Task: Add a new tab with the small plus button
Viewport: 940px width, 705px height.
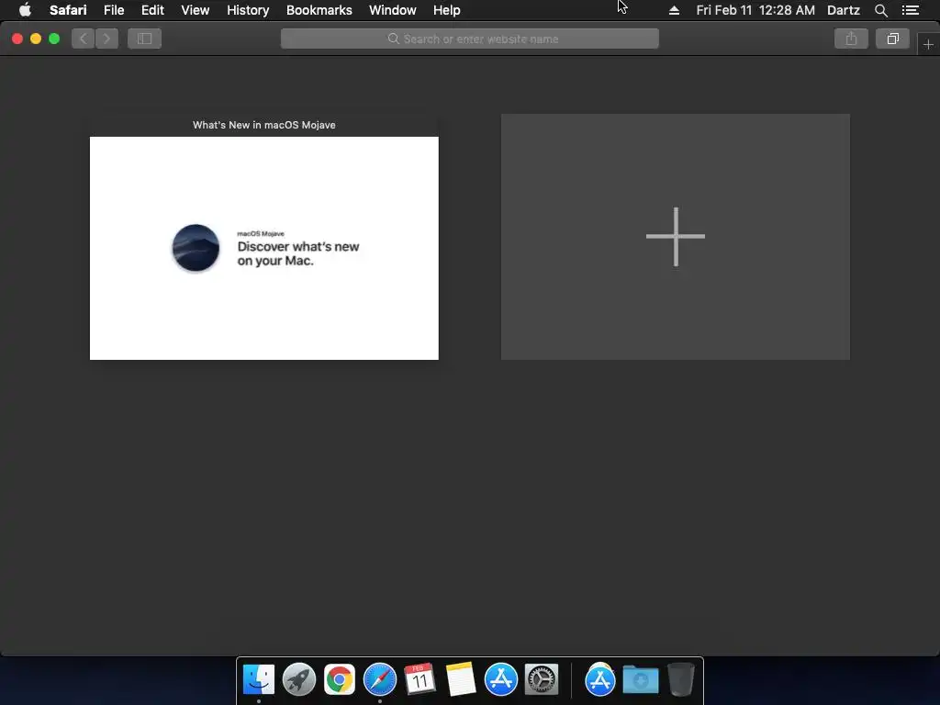Action: pyautogui.click(x=928, y=45)
